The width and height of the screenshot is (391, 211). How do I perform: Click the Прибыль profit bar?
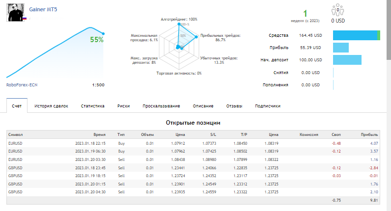tap(340, 48)
